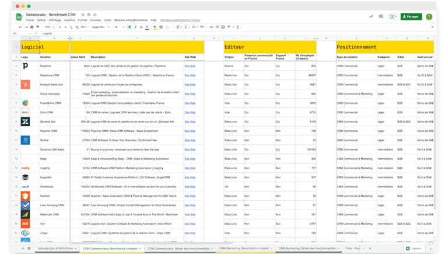
Task: Open the all sheets list
Action: (x=29, y=248)
